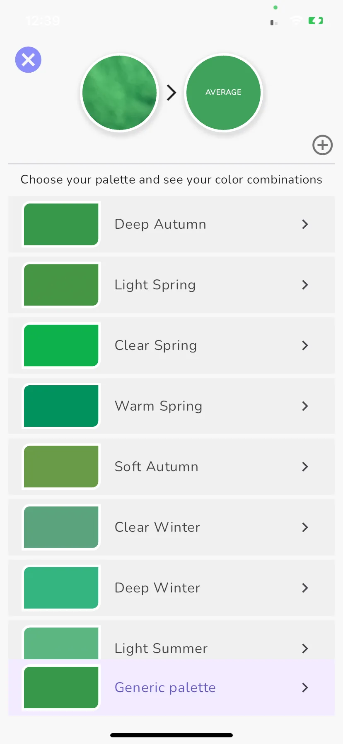Tap the Light Summer chevron arrow
Image resolution: width=343 pixels, height=744 pixels.
(x=305, y=649)
